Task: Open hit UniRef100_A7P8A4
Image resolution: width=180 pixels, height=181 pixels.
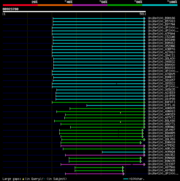Action: click(x=161, y=34)
